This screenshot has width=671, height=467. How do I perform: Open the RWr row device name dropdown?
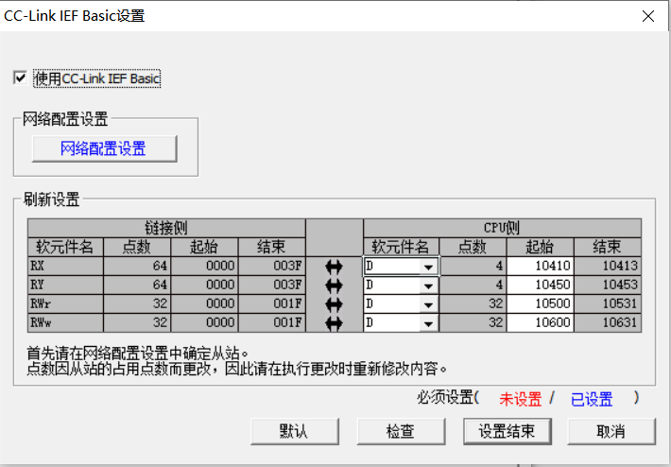point(428,304)
